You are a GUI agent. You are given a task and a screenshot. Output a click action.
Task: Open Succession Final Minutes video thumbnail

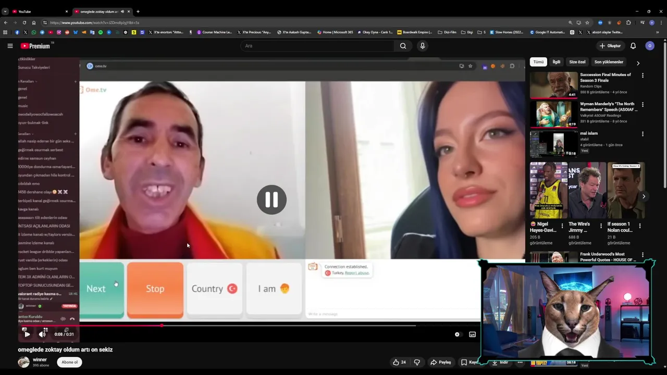[553, 85]
